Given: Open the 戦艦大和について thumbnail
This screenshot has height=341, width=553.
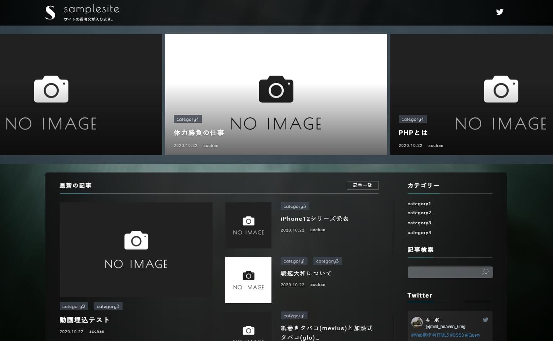Looking at the screenshot, I should 248,280.
